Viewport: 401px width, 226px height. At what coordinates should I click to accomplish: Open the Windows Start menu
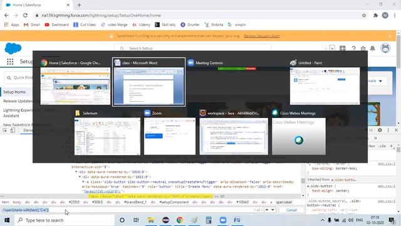[7, 220]
